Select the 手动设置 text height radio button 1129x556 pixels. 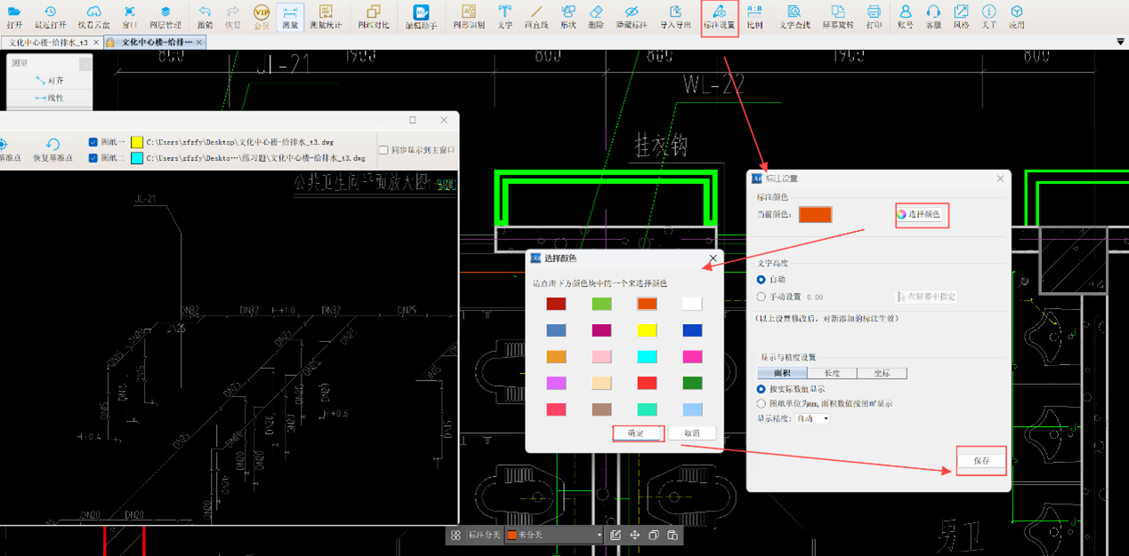coord(762,297)
